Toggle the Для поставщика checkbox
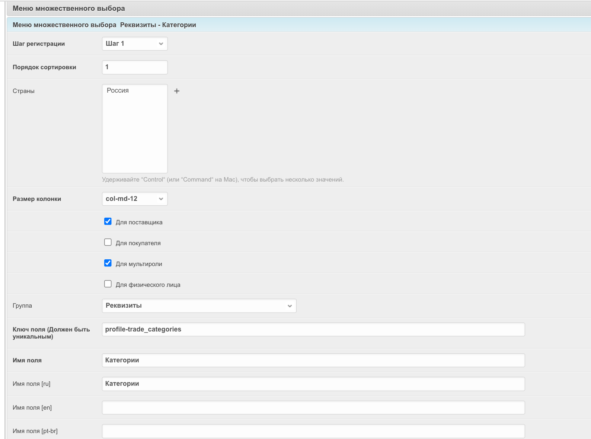Image resolution: width=591 pixels, height=439 pixels. click(108, 222)
